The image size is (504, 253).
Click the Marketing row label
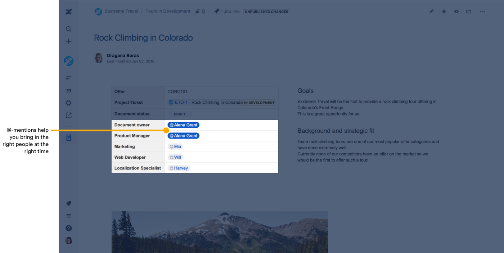click(125, 146)
